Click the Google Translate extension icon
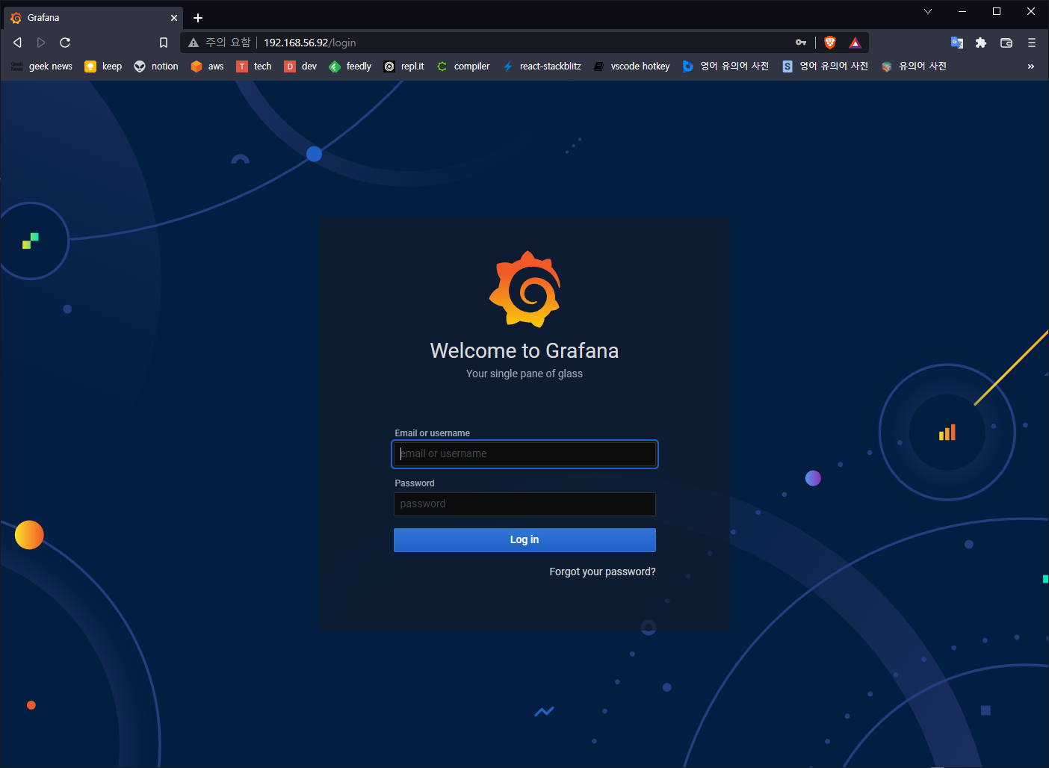This screenshot has height=768, width=1049. (956, 43)
